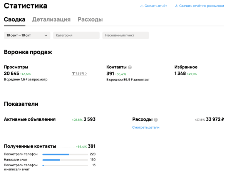Click the Статистика page title
This screenshot has height=179, width=231.
25,6
